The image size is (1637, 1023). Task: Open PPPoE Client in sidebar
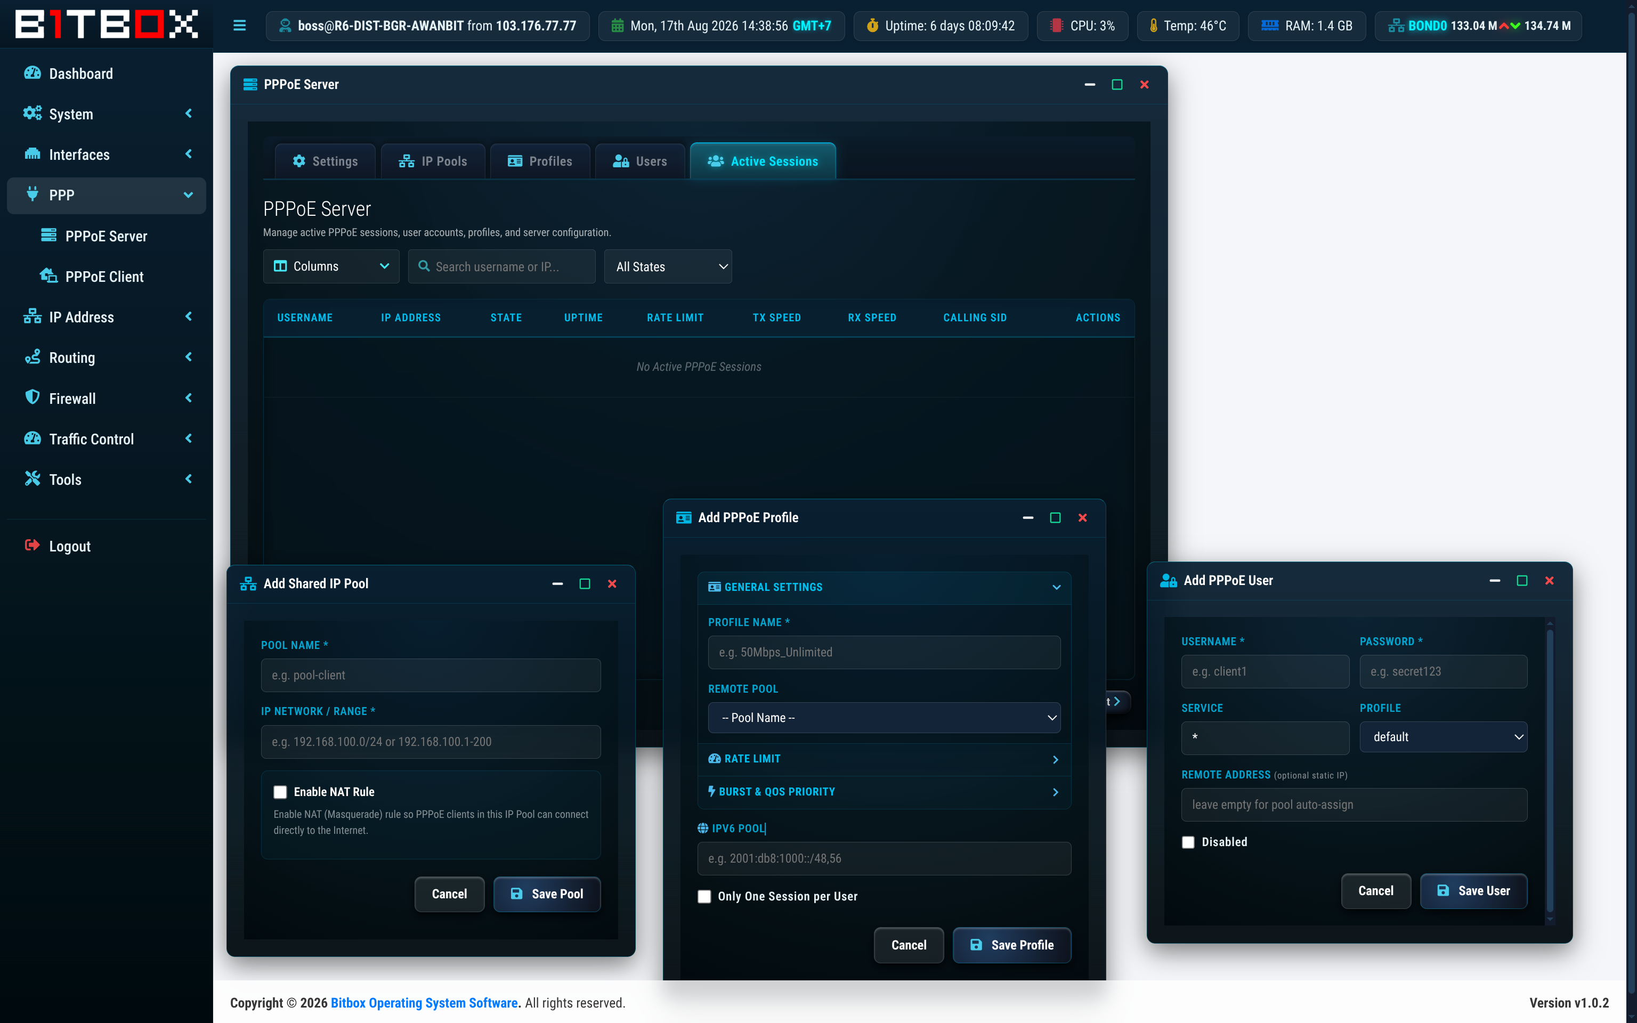click(106, 276)
